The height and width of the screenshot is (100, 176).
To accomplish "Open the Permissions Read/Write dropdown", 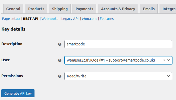I will (x=118, y=76).
